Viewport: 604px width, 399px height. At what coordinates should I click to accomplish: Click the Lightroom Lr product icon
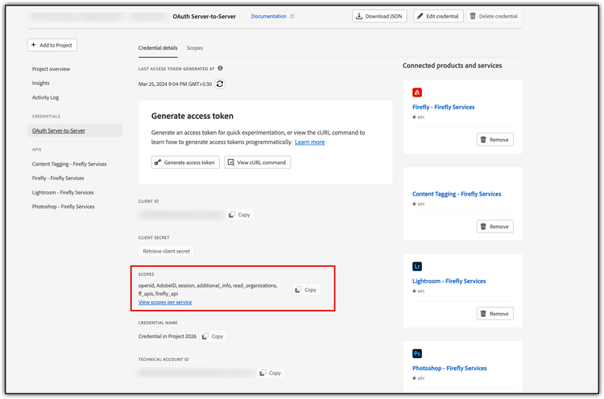tap(417, 266)
